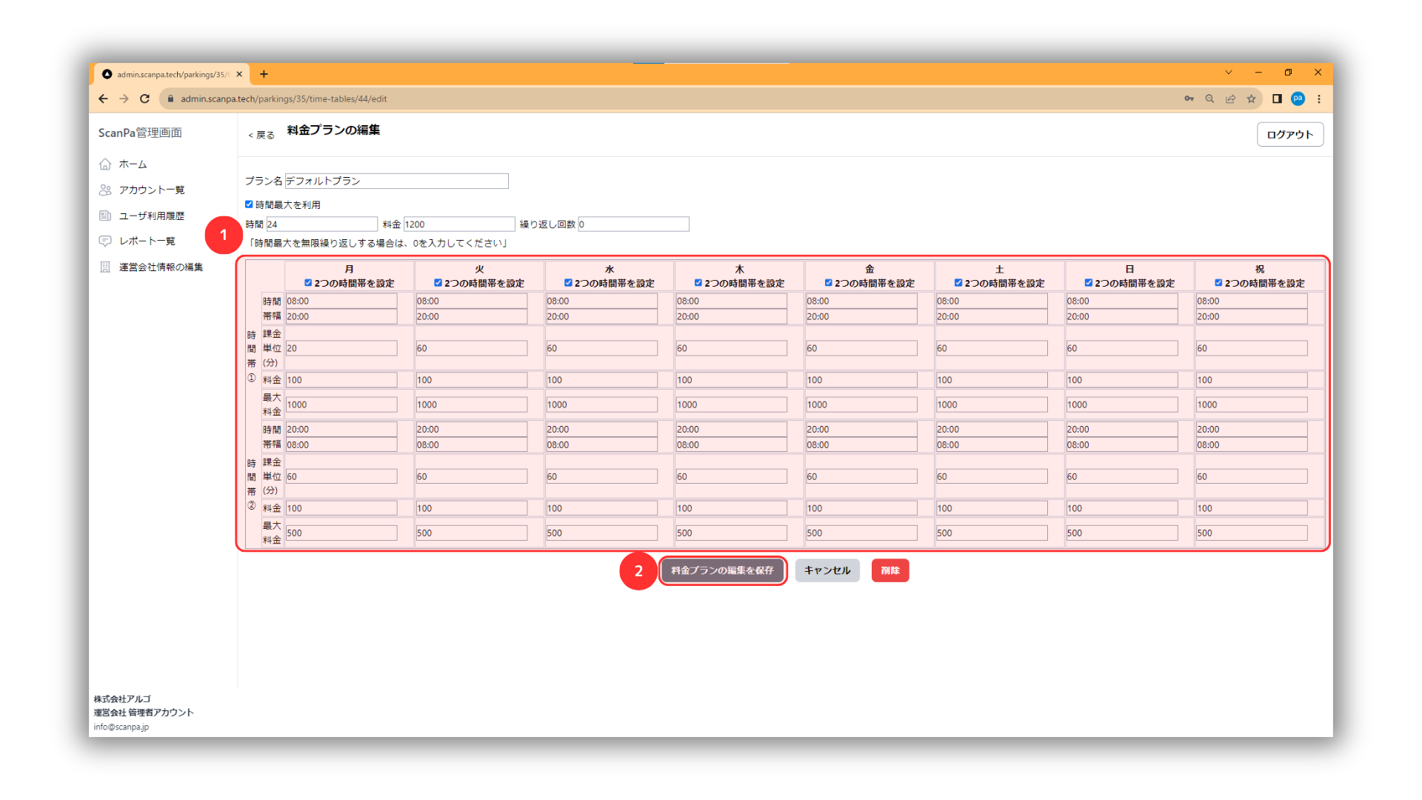Open browser side panel icon
The height and width of the screenshot is (800, 1422).
[x=1277, y=99]
